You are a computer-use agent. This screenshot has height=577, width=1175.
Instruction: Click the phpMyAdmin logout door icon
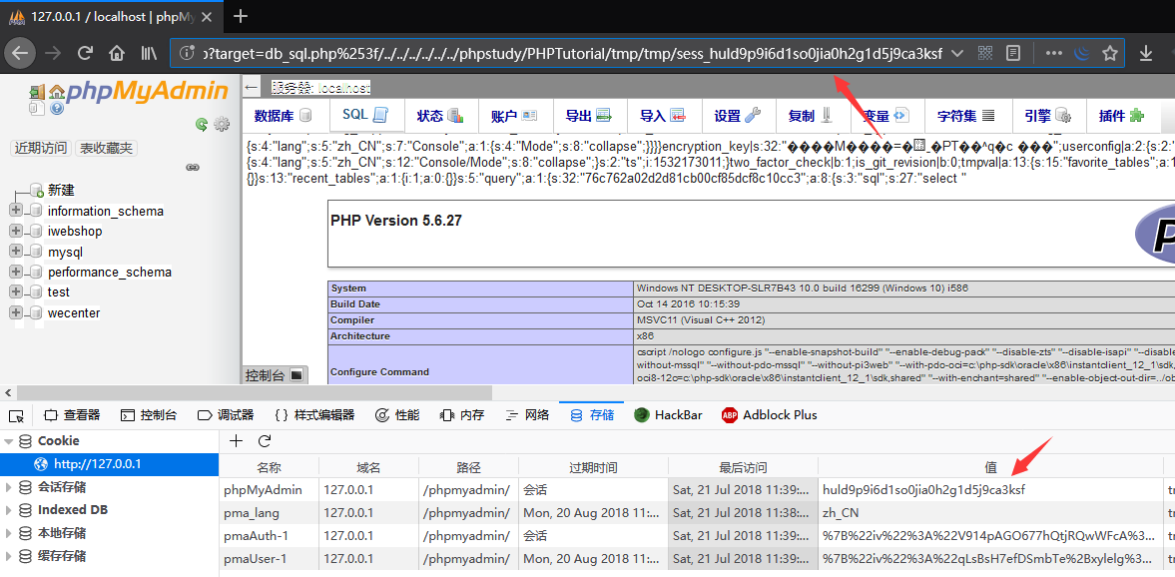tap(37, 93)
